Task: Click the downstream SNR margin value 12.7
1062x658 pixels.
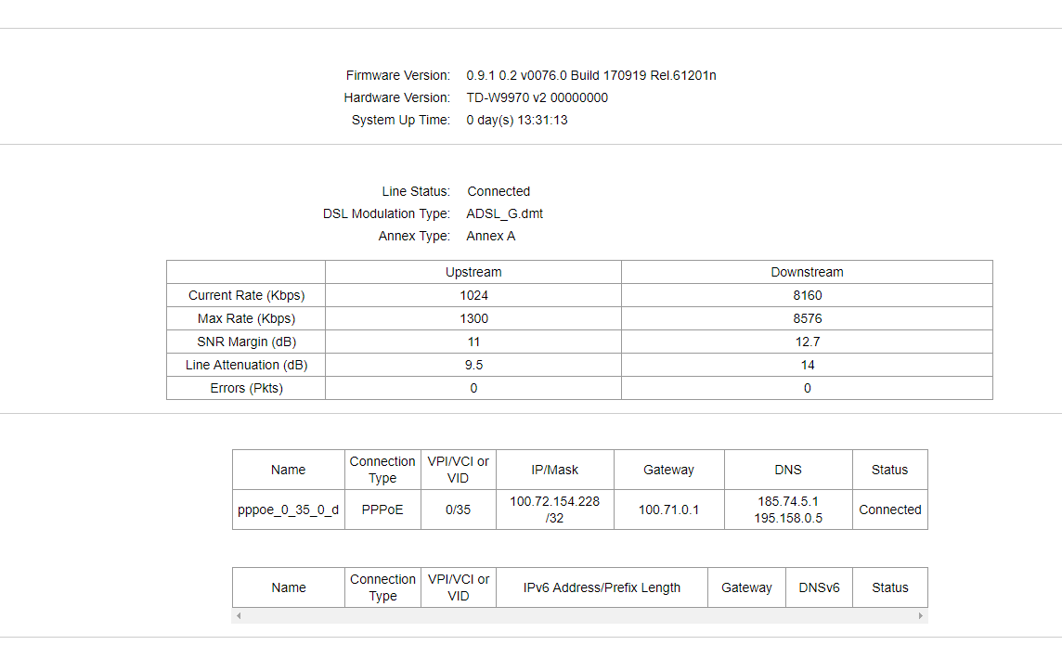Action: [x=807, y=342]
